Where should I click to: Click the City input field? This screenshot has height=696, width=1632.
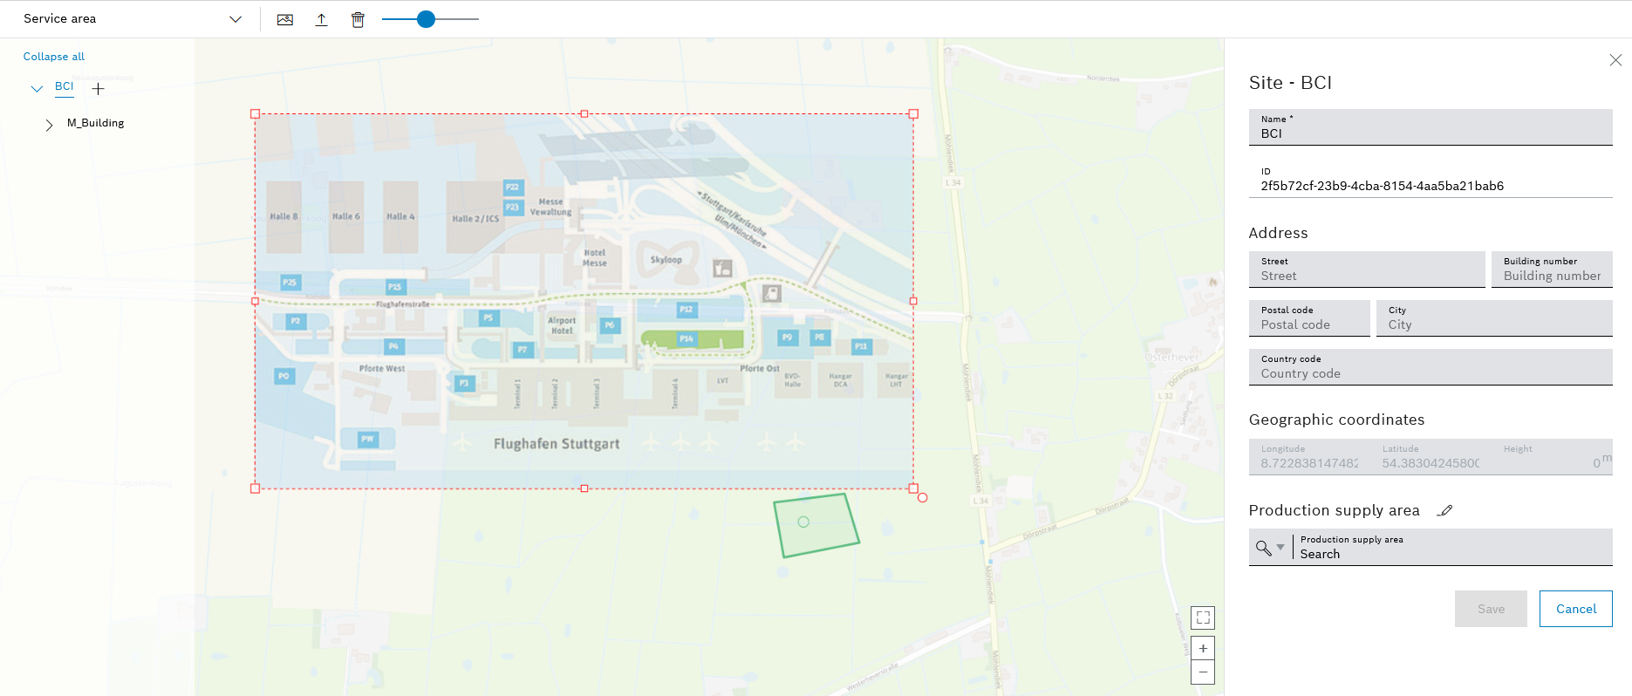[1494, 318]
